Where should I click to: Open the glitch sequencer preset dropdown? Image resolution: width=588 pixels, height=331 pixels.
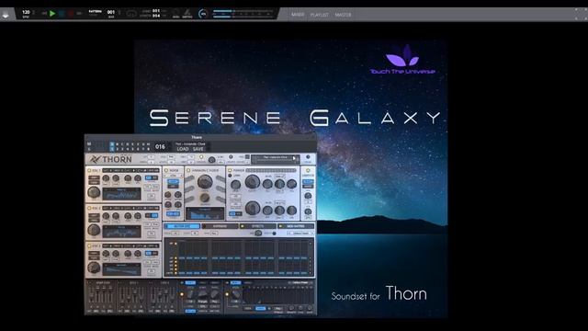click(x=300, y=233)
